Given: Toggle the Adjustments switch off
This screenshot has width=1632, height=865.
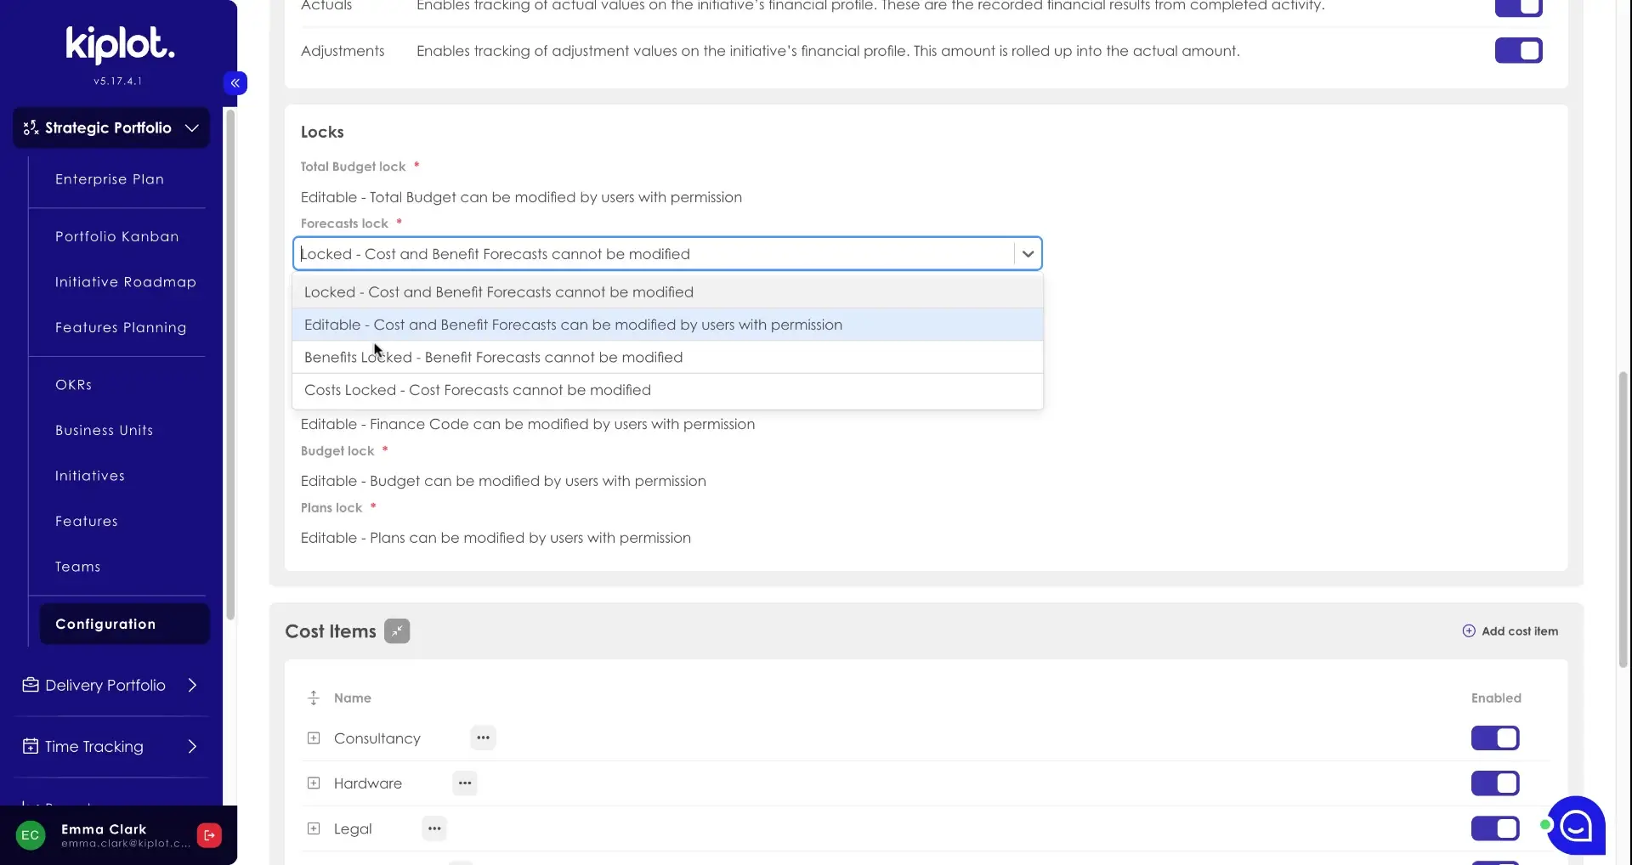Looking at the screenshot, I should pyautogui.click(x=1518, y=51).
